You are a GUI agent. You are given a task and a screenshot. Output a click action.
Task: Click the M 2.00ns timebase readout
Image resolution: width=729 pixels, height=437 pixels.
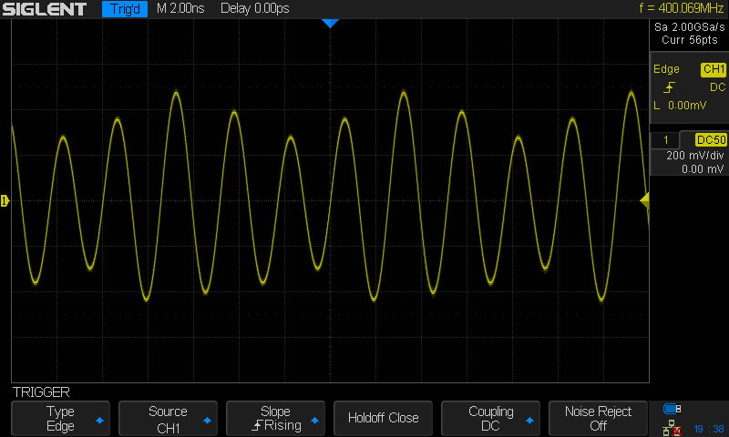(x=180, y=8)
